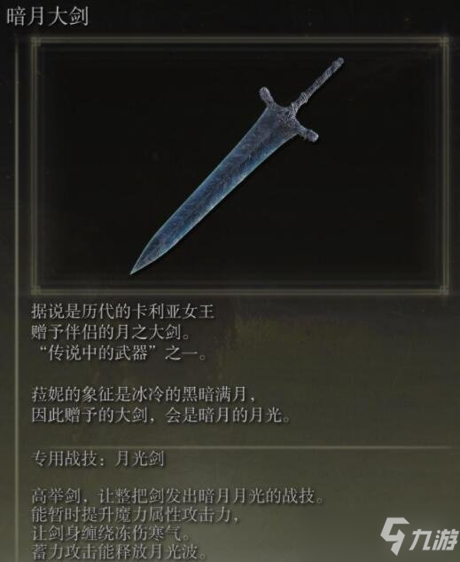Click the text 赠予伴侣的月之大剑

click(110, 333)
